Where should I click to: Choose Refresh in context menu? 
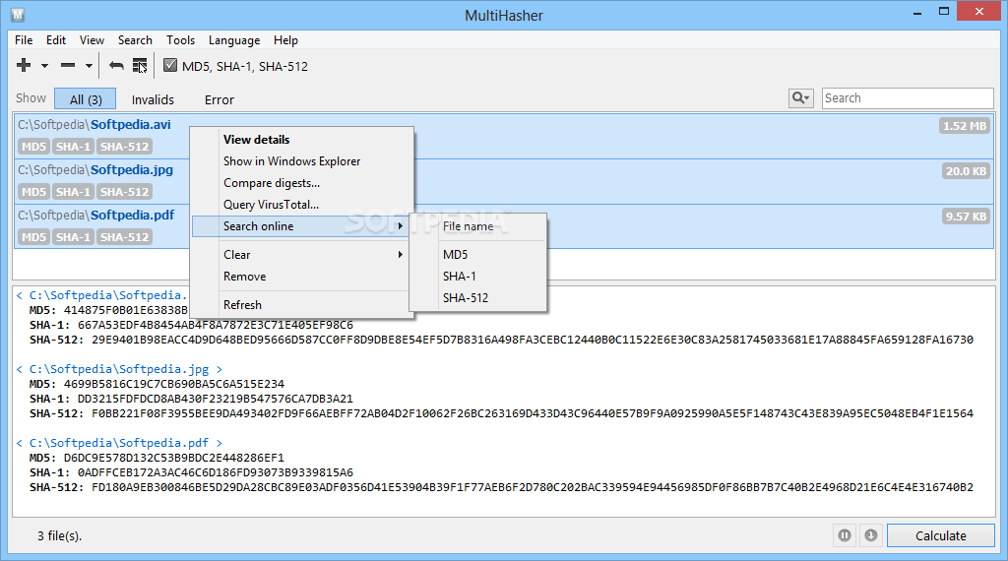click(x=301, y=304)
